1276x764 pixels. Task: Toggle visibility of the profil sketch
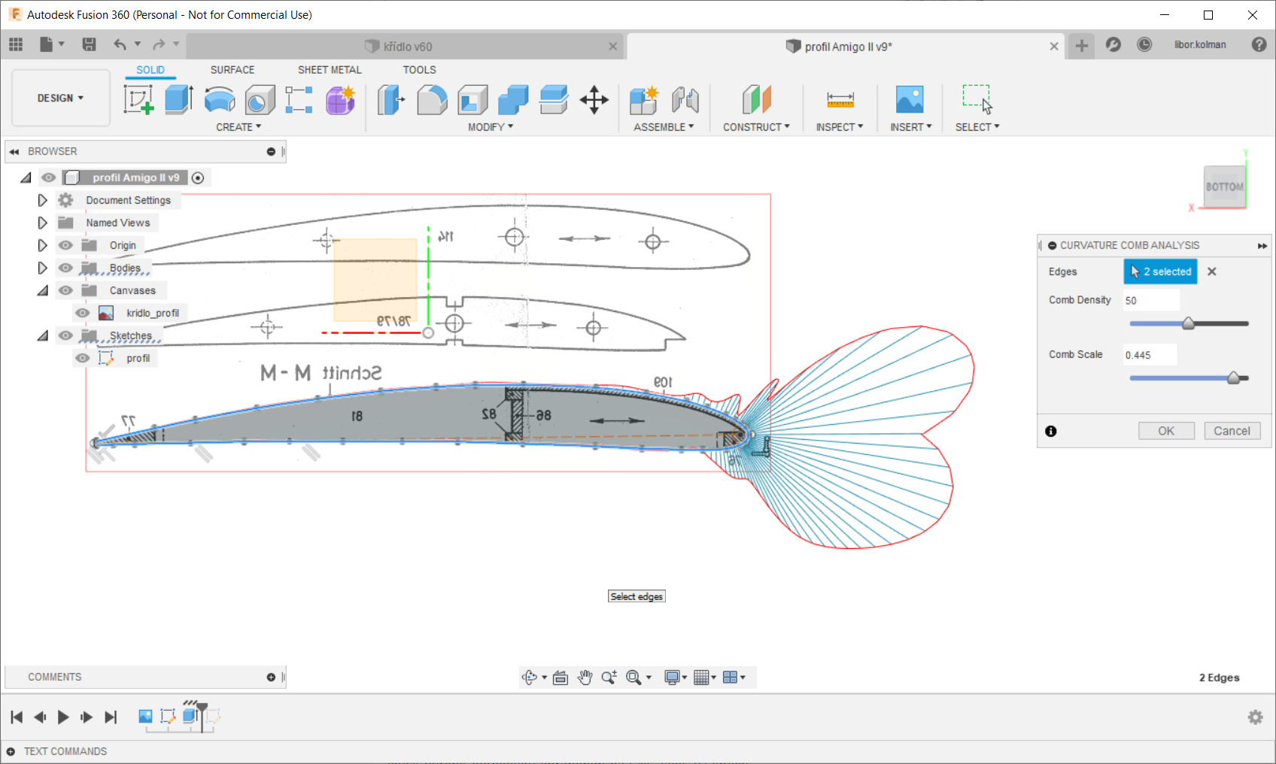pos(83,358)
